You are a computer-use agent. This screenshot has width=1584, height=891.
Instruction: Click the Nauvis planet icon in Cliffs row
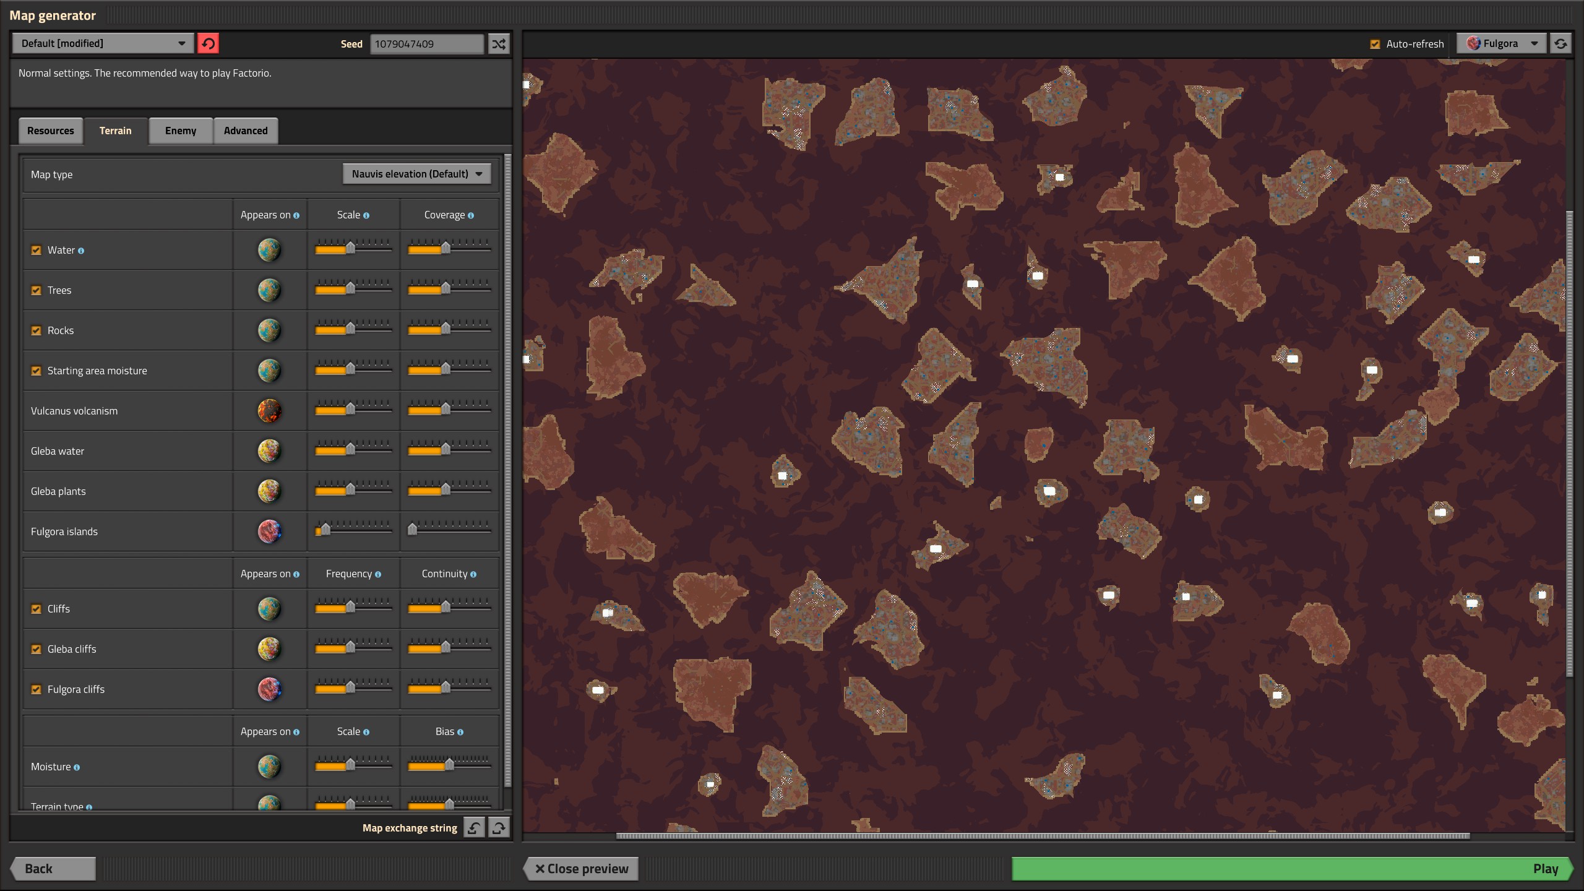[x=269, y=609]
